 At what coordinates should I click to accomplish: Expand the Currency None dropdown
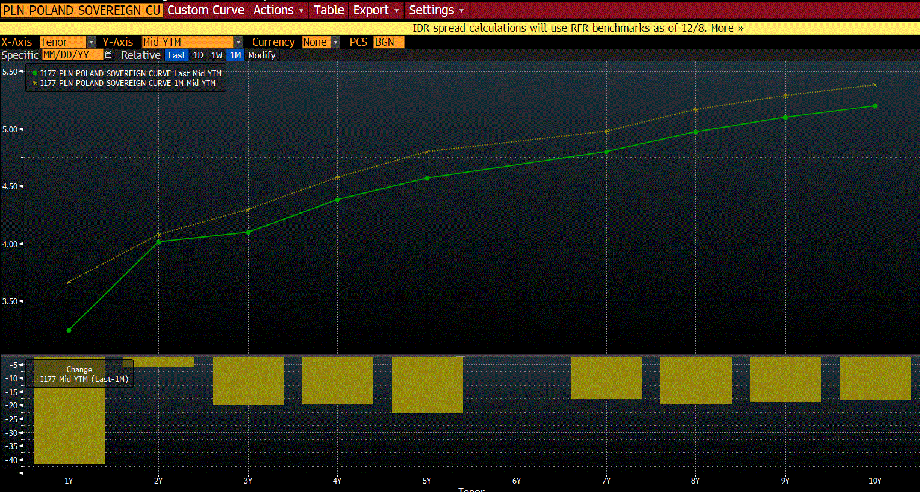coord(335,42)
